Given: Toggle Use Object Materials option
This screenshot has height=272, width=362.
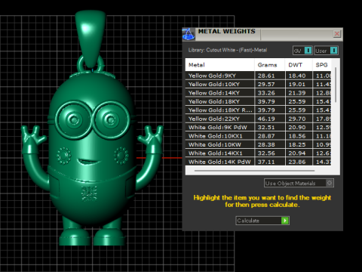Looking at the screenshot, I should coord(299,183).
